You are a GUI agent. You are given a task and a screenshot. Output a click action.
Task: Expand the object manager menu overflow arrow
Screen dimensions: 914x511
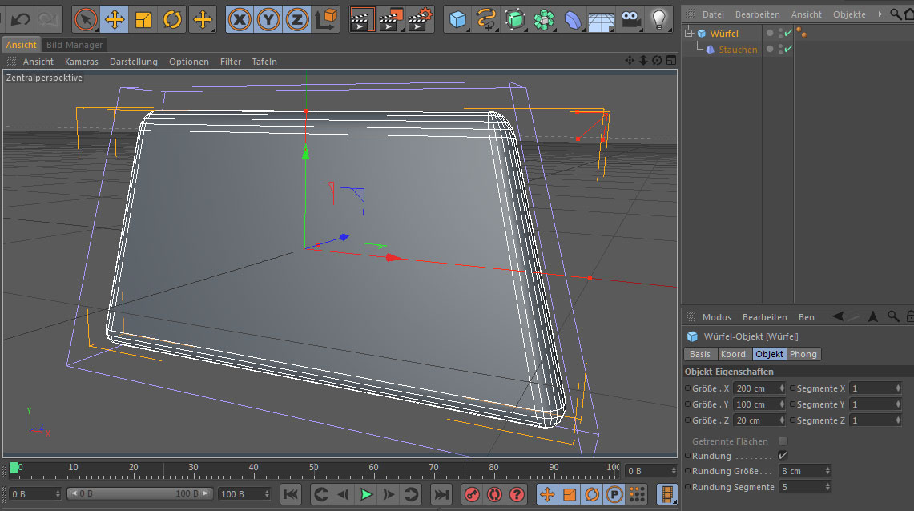pos(880,14)
